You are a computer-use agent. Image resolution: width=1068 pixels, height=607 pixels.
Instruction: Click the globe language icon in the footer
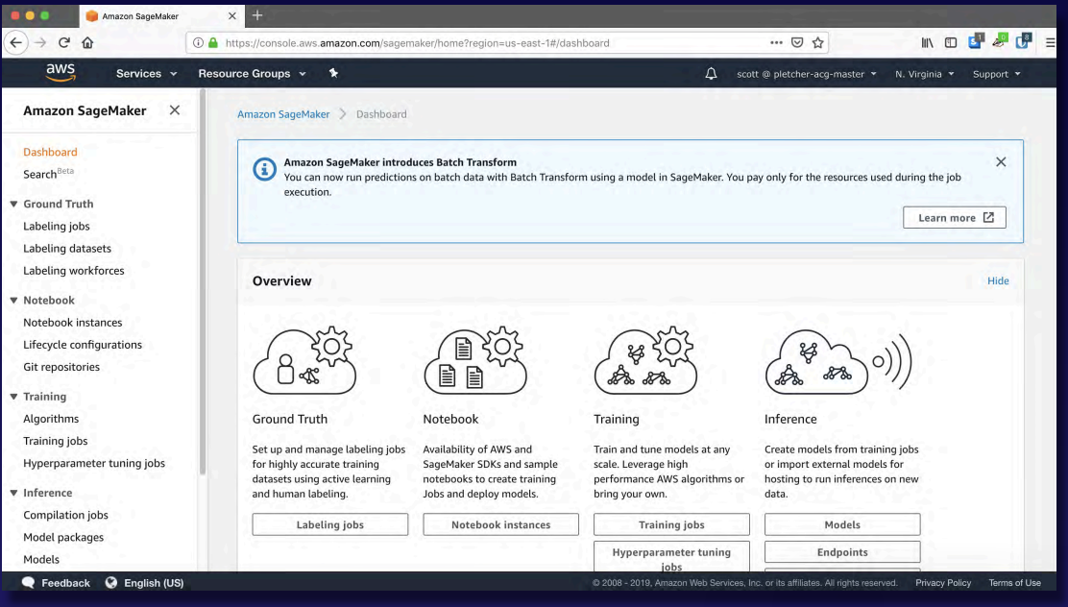(111, 582)
